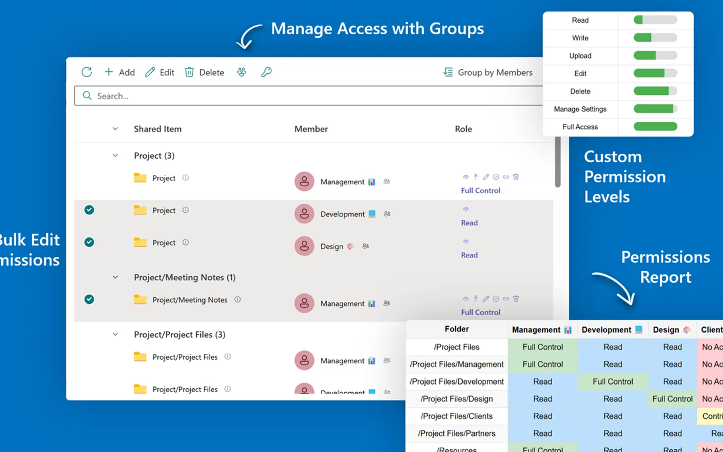723x452 pixels.
Task: Click Group by Members
Action: click(x=488, y=72)
